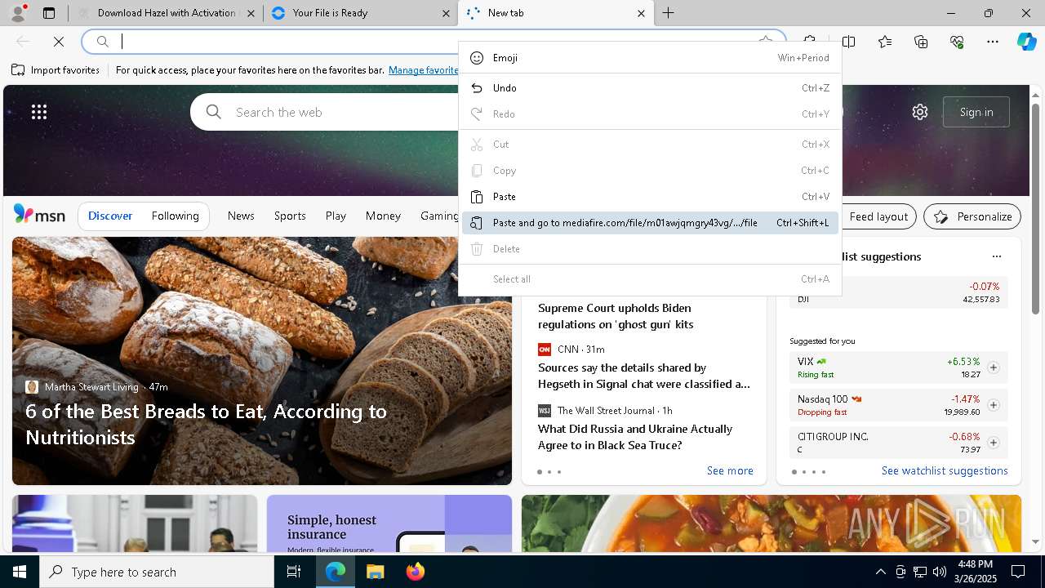Open the News category

[x=241, y=216]
